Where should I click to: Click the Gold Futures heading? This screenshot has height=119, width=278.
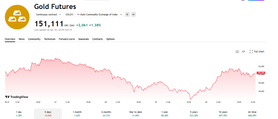(x=55, y=6)
